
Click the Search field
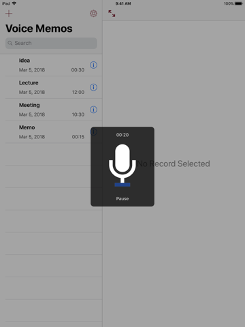(x=51, y=43)
